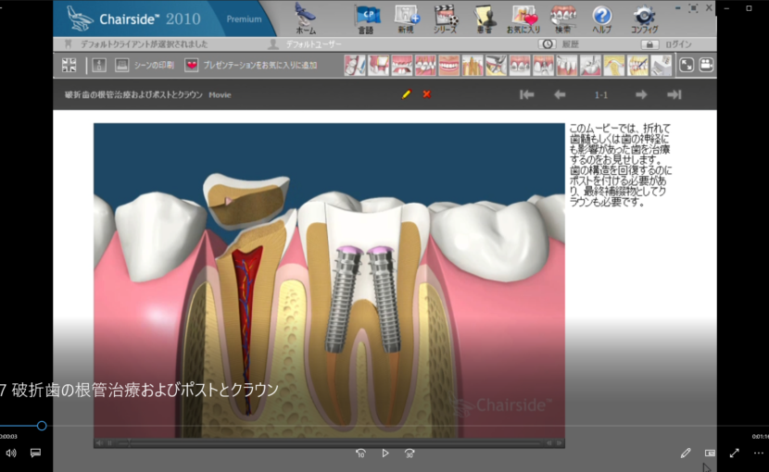Click the Premium edition label

pos(244,19)
